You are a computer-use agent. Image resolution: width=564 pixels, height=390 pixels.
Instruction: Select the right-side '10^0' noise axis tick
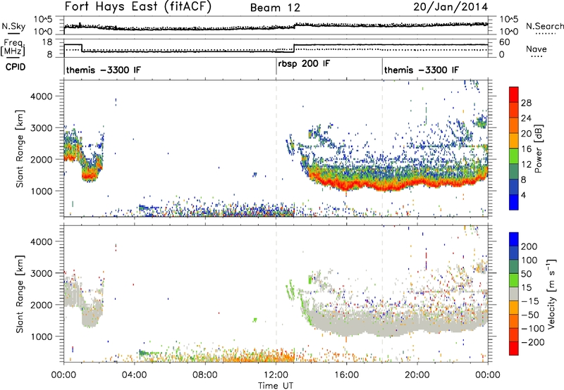tap(509, 32)
